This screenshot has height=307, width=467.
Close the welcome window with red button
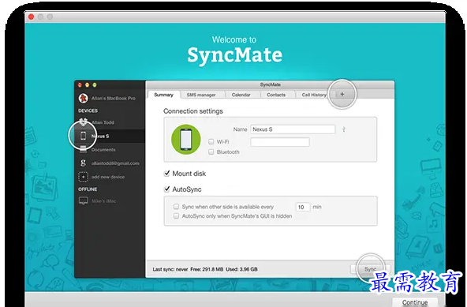click(31, 17)
